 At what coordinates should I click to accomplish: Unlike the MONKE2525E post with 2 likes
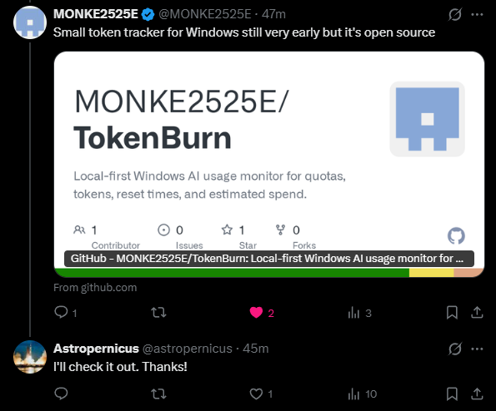256,313
